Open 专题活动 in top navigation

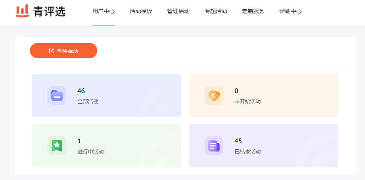point(216,11)
